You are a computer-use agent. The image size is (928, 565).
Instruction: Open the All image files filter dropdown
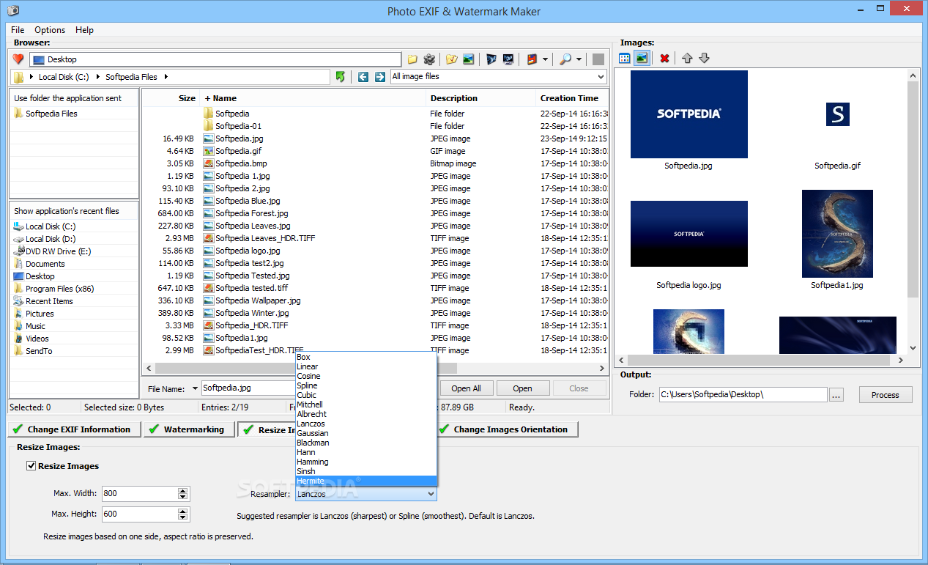[601, 77]
